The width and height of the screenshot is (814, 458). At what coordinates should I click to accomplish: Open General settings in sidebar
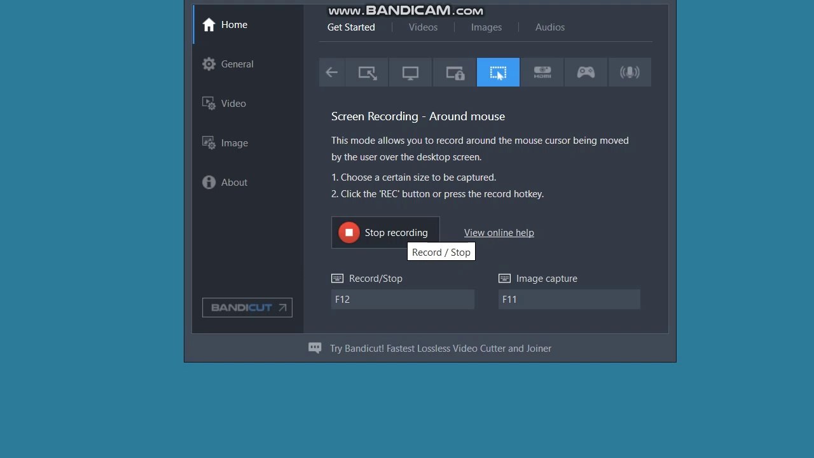tap(248, 64)
